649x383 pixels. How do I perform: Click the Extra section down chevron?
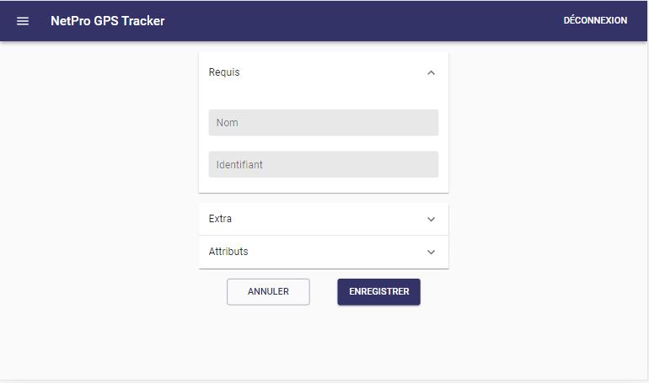pyautogui.click(x=431, y=219)
